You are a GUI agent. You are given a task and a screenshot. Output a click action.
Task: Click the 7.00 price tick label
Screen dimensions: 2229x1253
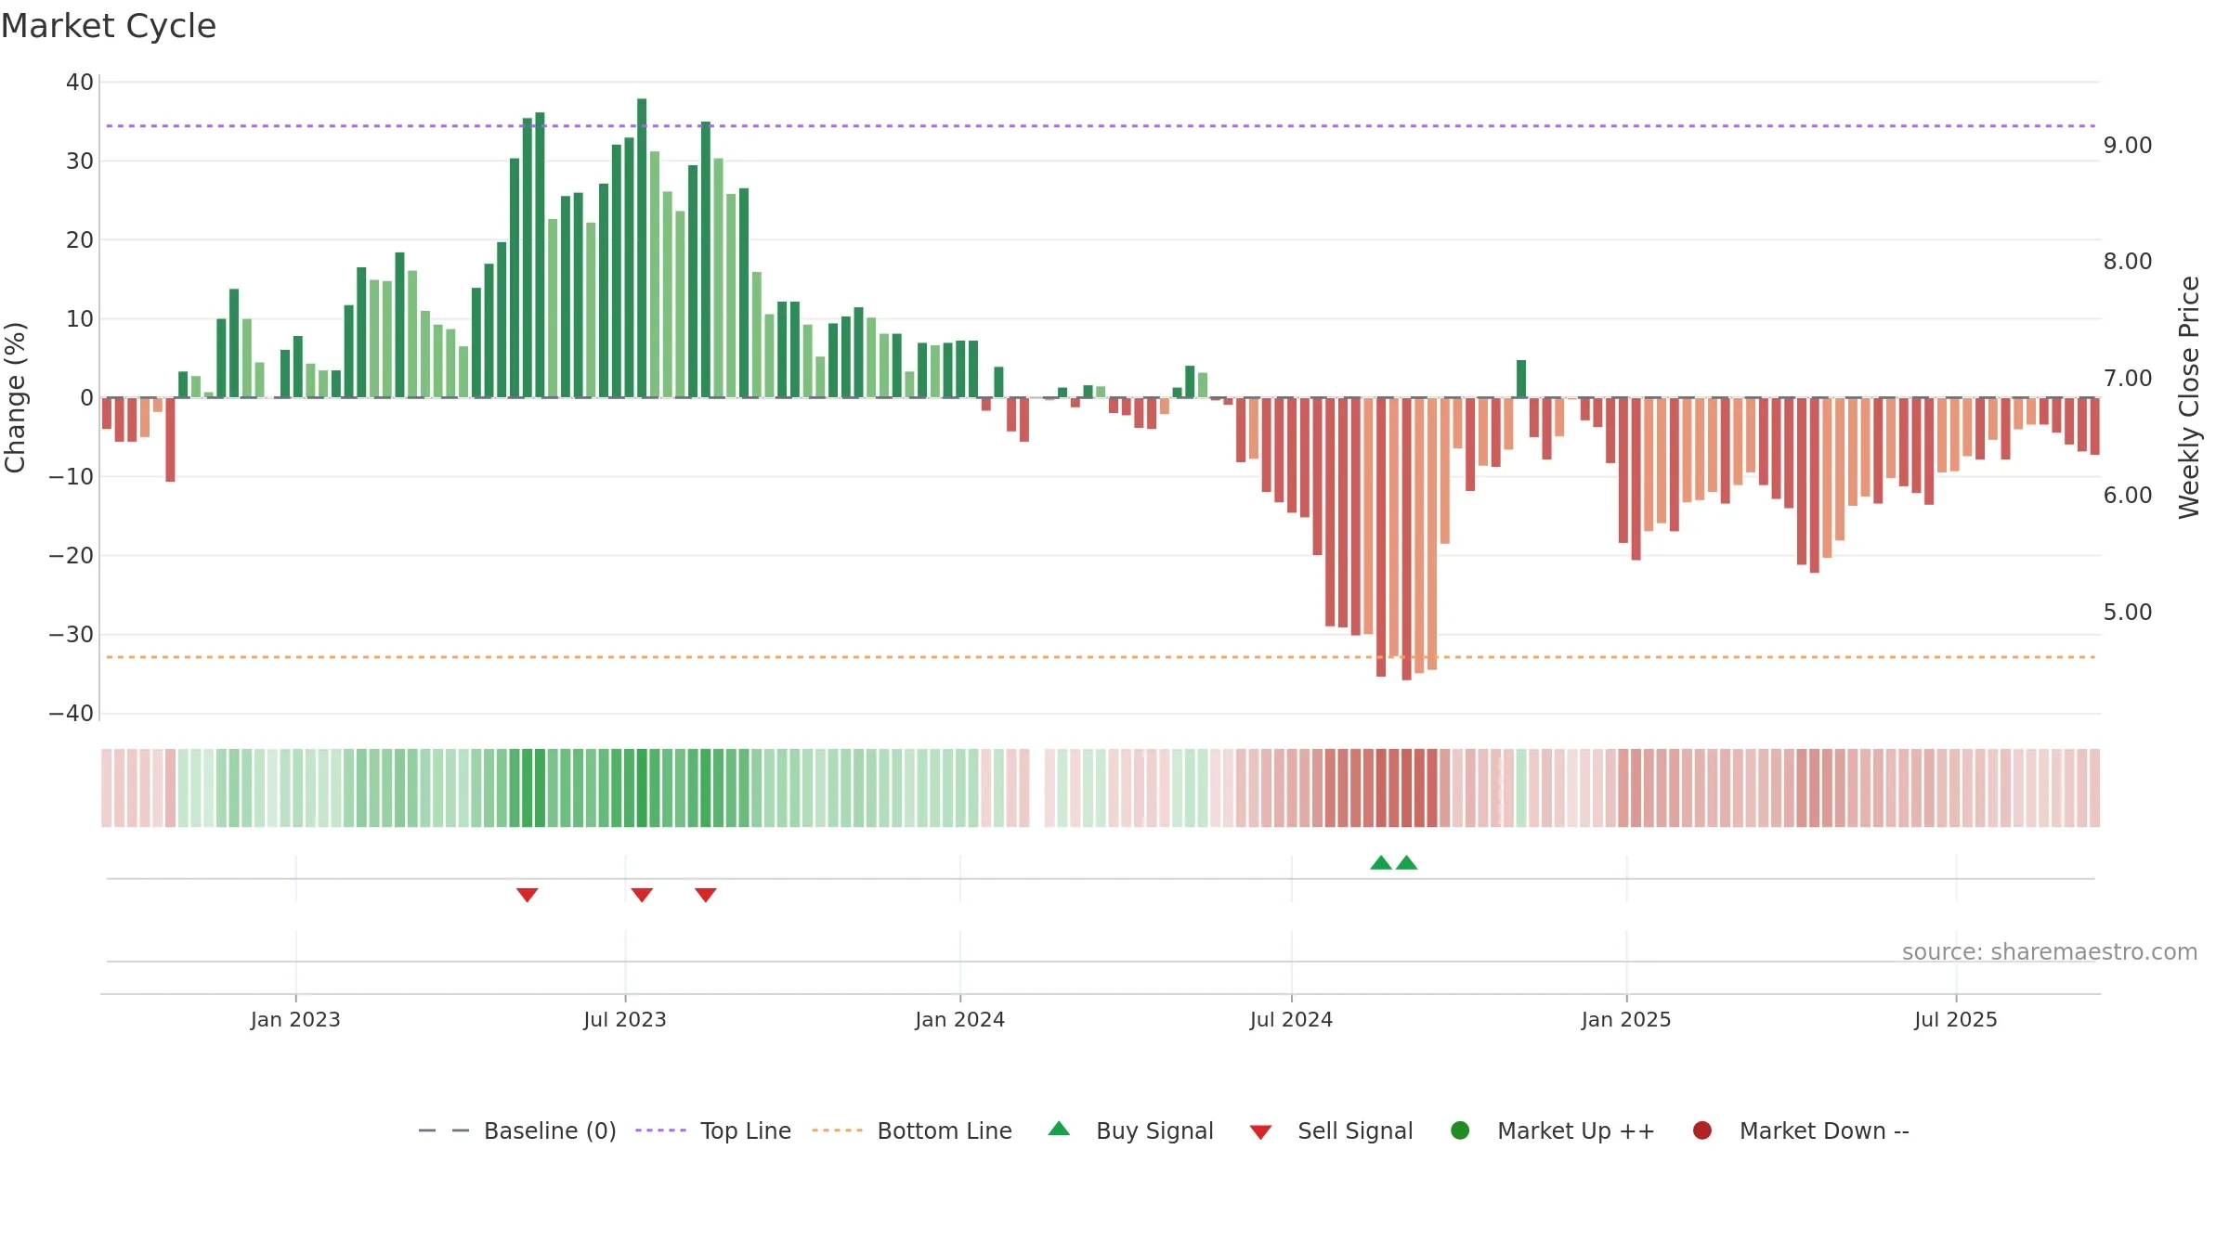point(2128,379)
